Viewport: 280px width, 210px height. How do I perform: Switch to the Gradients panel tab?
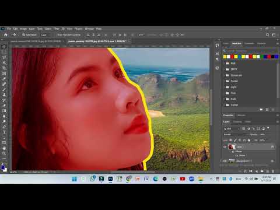(x=249, y=43)
